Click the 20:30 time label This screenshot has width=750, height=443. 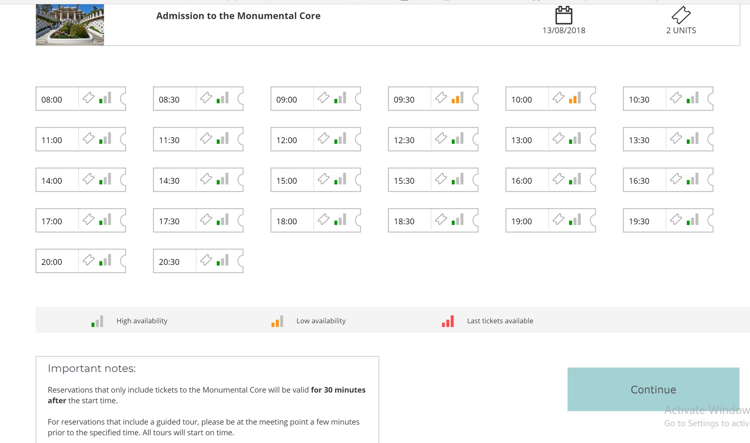(169, 262)
